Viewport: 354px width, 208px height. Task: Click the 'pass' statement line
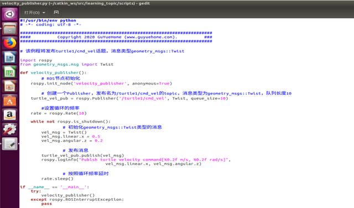click(x=46, y=204)
